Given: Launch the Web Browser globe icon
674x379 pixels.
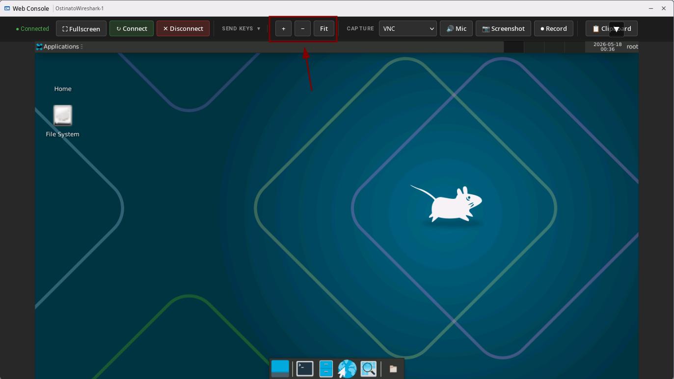Looking at the screenshot, I should pos(347,369).
